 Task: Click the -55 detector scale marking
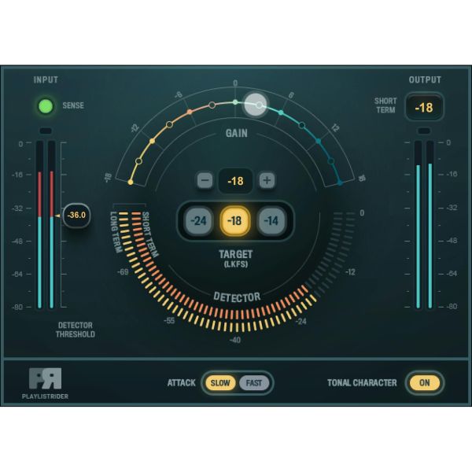click(x=169, y=321)
